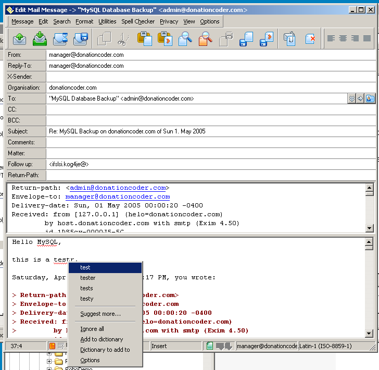The width and height of the screenshot is (379, 370).
Task: Click into the Reply-To field
Action: point(211,66)
